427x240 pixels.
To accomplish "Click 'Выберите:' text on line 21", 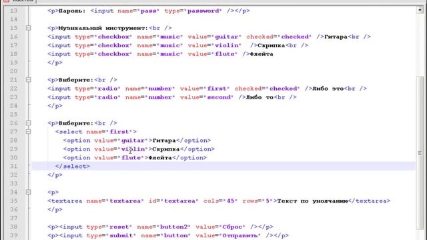I will pos(76,80).
